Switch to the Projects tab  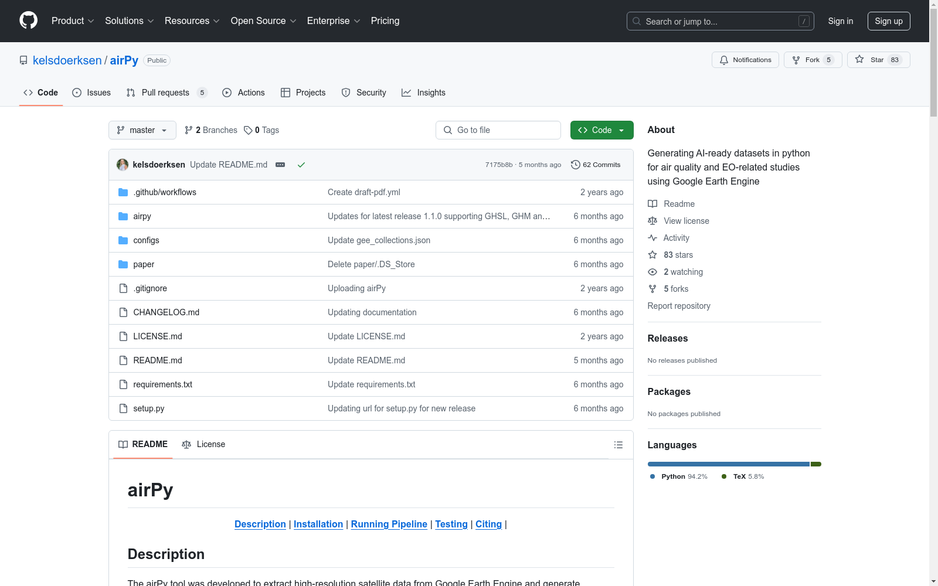click(x=303, y=93)
